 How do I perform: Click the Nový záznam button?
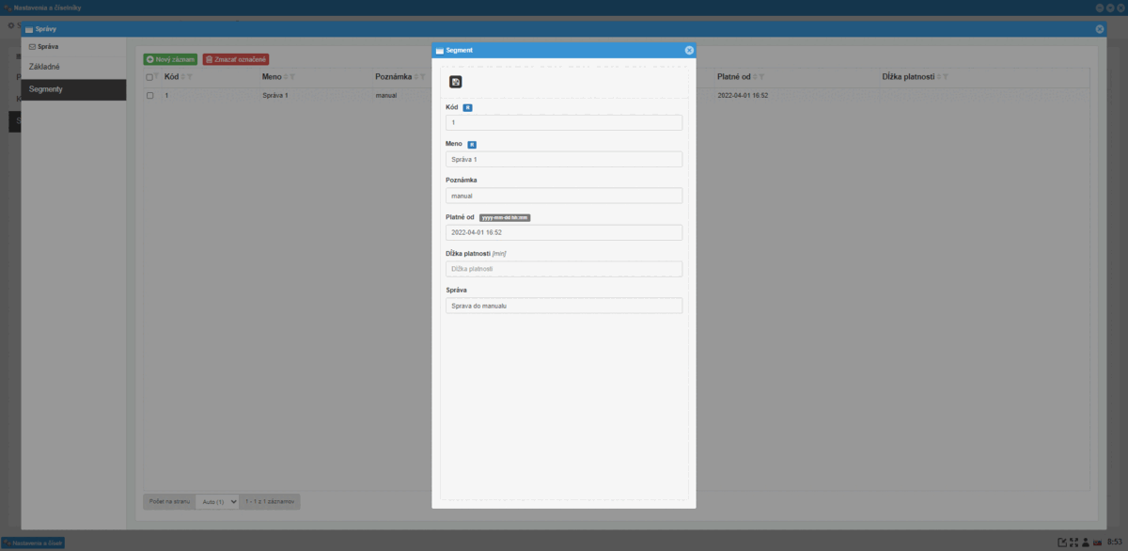click(x=171, y=59)
